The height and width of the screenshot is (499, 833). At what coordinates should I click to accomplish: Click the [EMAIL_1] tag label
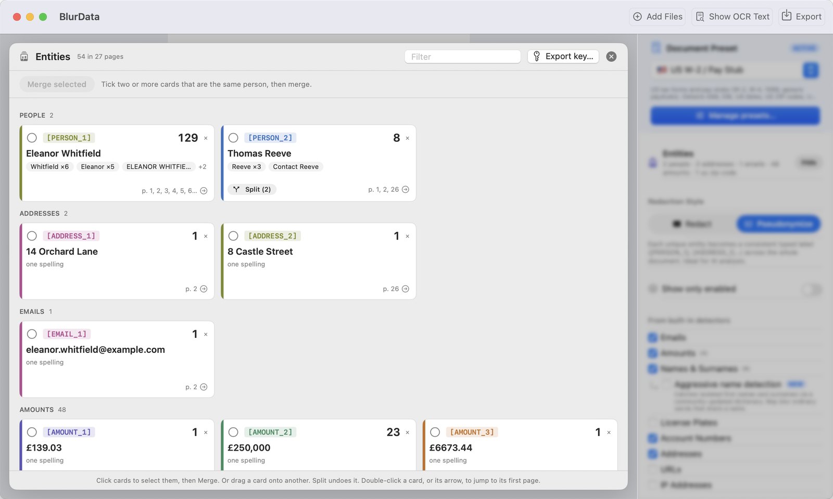(67, 334)
